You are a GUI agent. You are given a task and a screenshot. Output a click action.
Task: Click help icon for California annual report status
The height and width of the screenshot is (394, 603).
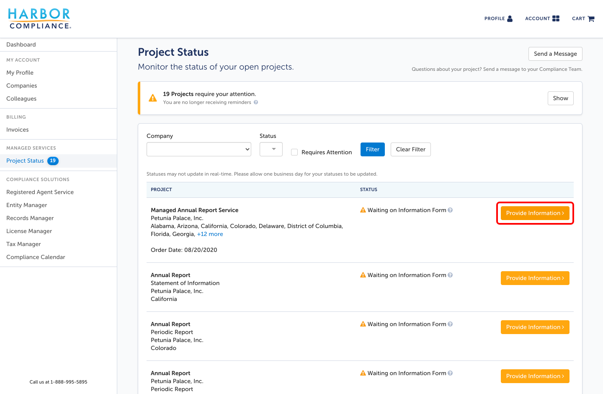(450, 275)
